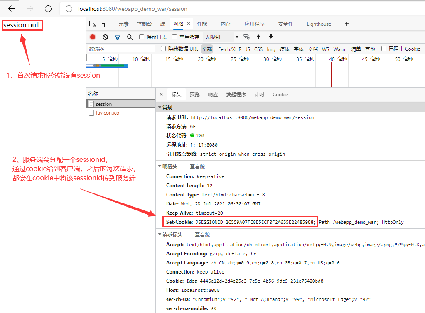
Task: Select the session request row
Action: click(121, 104)
